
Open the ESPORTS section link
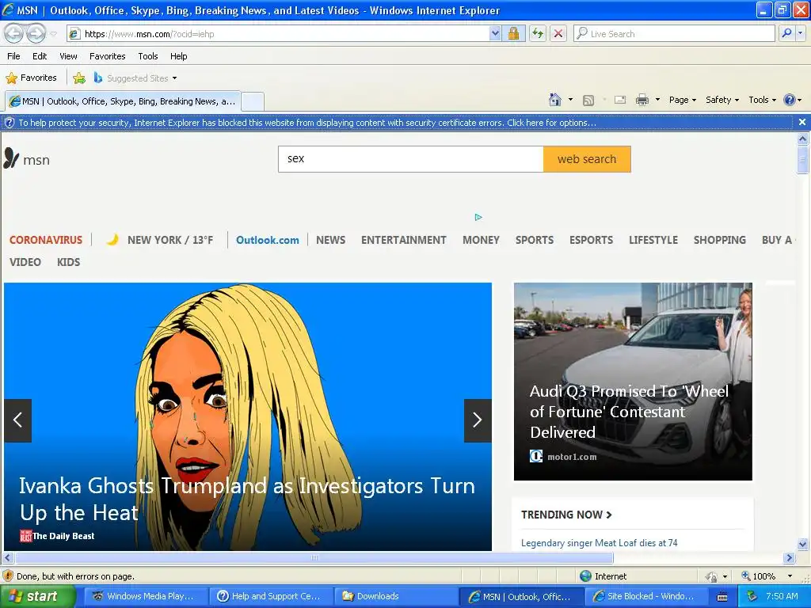point(591,240)
